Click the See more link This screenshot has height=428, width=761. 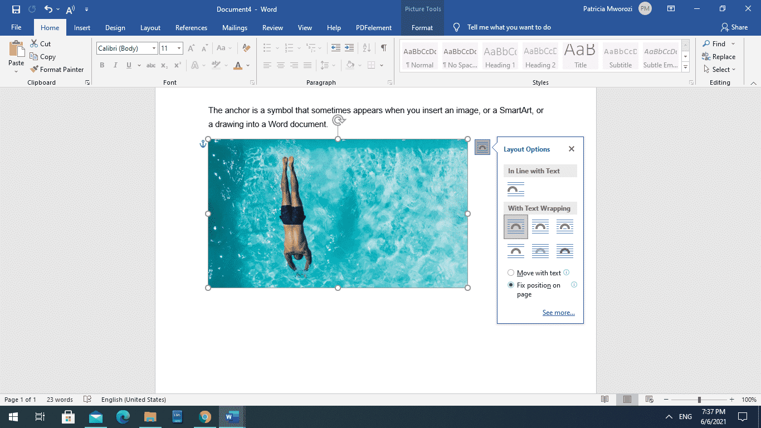[x=558, y=312]
